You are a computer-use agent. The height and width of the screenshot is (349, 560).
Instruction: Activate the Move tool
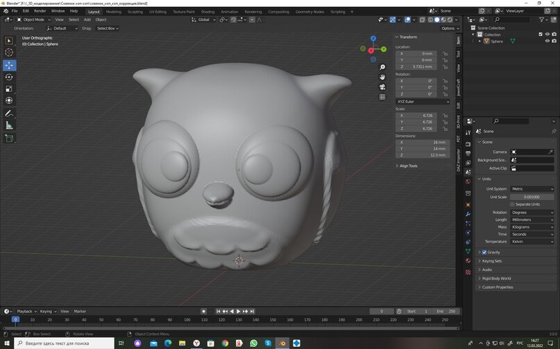tap(9, 65)
